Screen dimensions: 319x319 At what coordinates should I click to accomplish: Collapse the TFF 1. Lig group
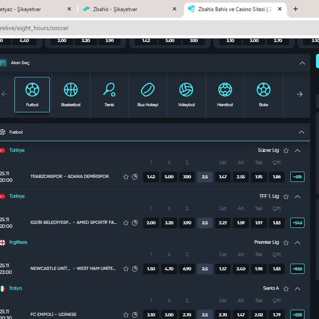pos(297,196)
